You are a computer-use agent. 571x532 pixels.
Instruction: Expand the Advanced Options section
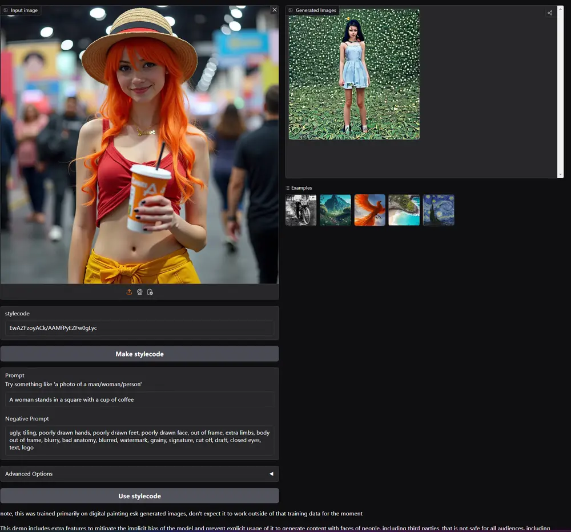tap(139, 474)
